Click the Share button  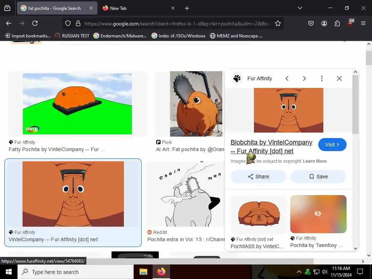pos(258,177)
